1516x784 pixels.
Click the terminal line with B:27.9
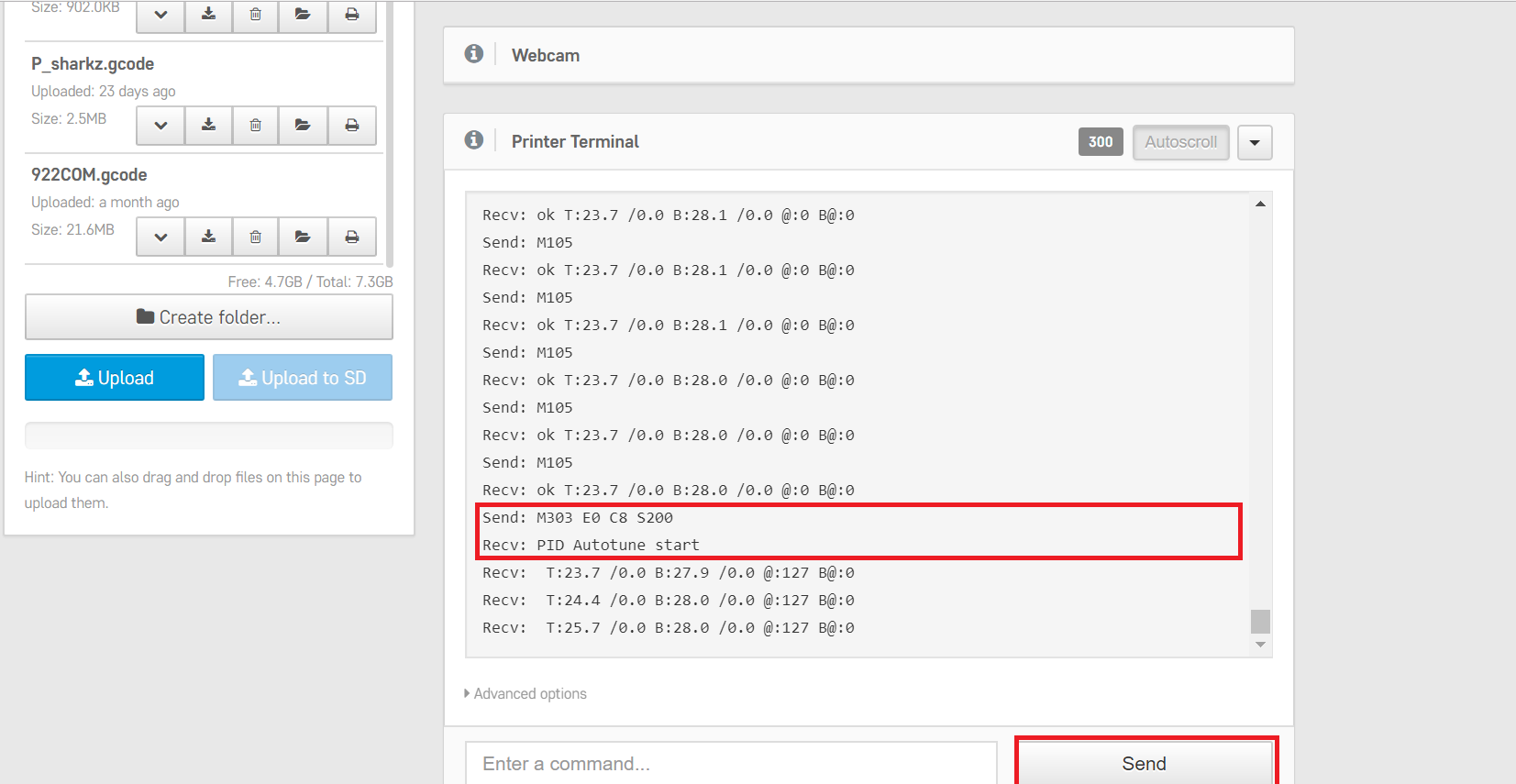click(669, 573)
